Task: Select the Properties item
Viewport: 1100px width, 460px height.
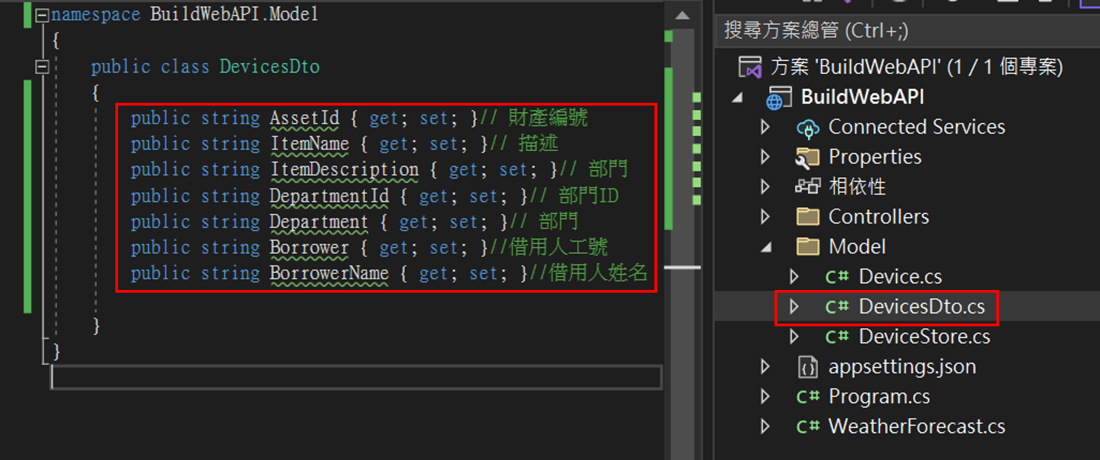Action: (x=875, y=157)
